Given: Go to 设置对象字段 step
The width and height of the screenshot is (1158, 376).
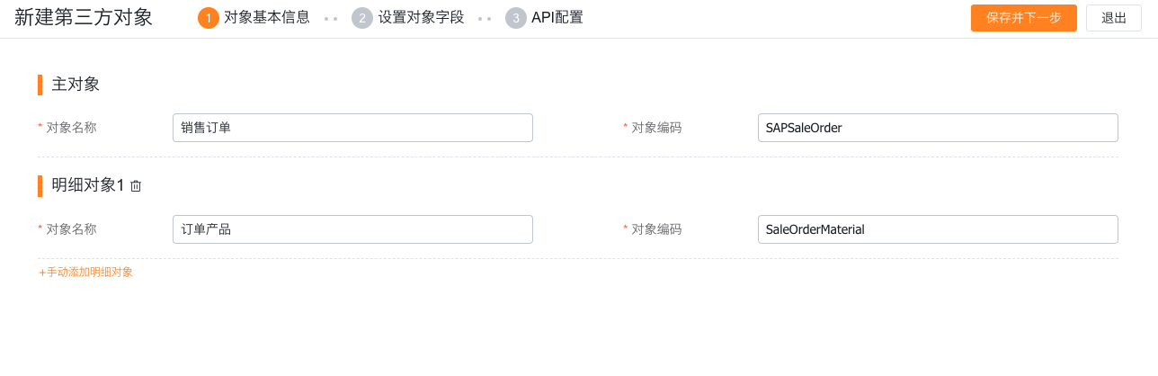Looking at the screenshot, I should [x=421, y=17].
